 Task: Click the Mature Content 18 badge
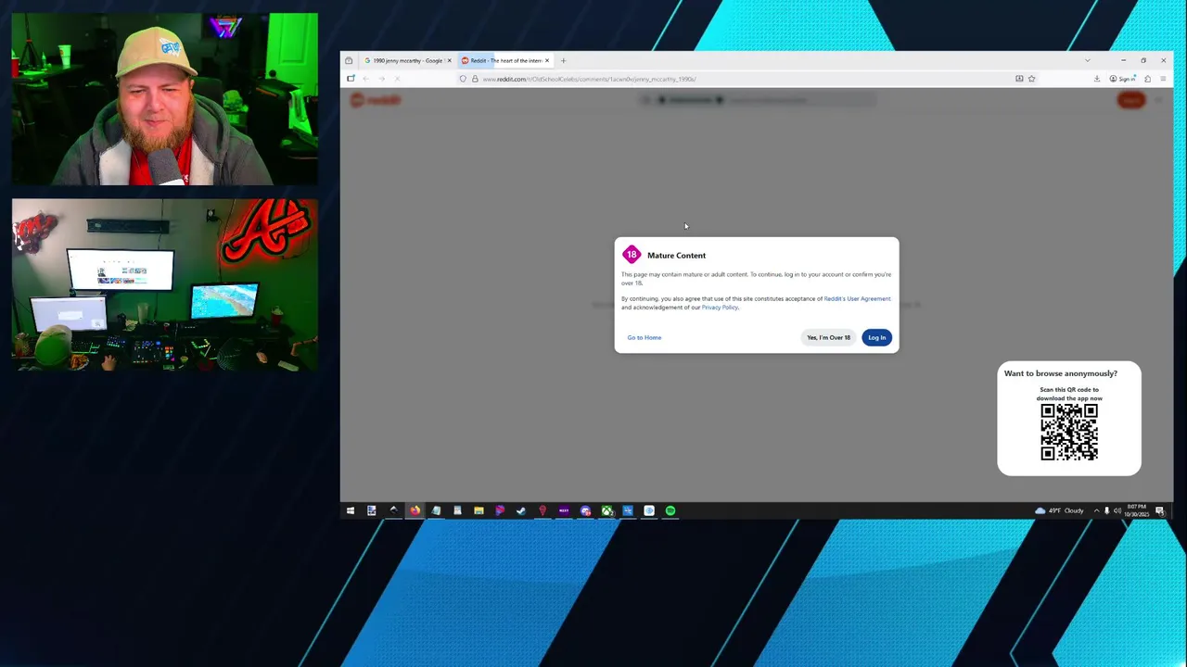coord(632,255)
